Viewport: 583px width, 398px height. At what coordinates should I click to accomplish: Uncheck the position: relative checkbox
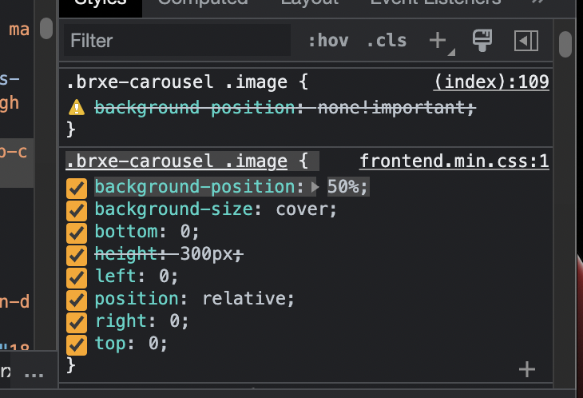click(x=77, y=300)
